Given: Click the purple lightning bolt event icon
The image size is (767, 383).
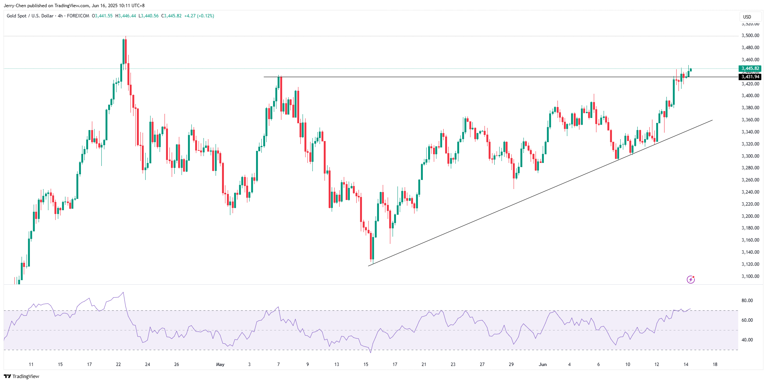Looking at the screenshot, I should 691,279.
